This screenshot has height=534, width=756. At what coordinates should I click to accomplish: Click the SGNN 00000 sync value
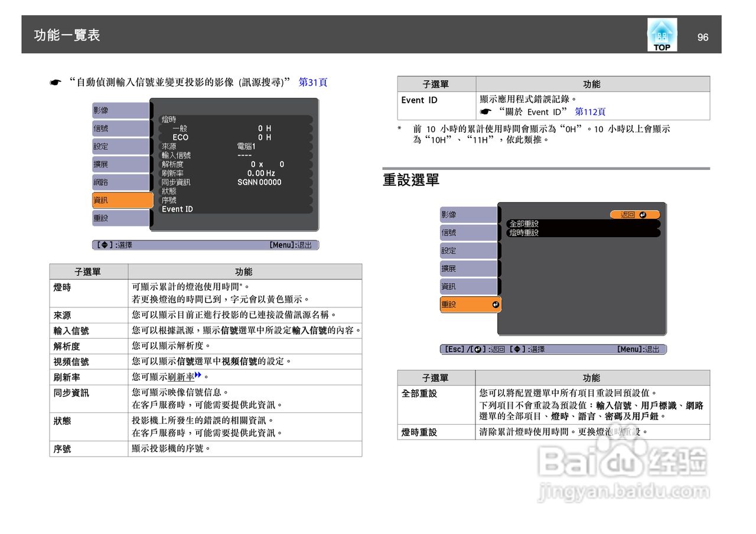pos(259,182)
